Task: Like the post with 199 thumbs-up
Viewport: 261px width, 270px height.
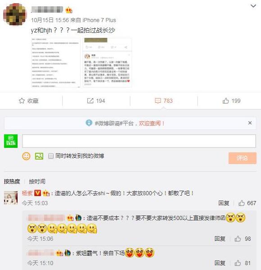Action: click(x=231, y=101)
